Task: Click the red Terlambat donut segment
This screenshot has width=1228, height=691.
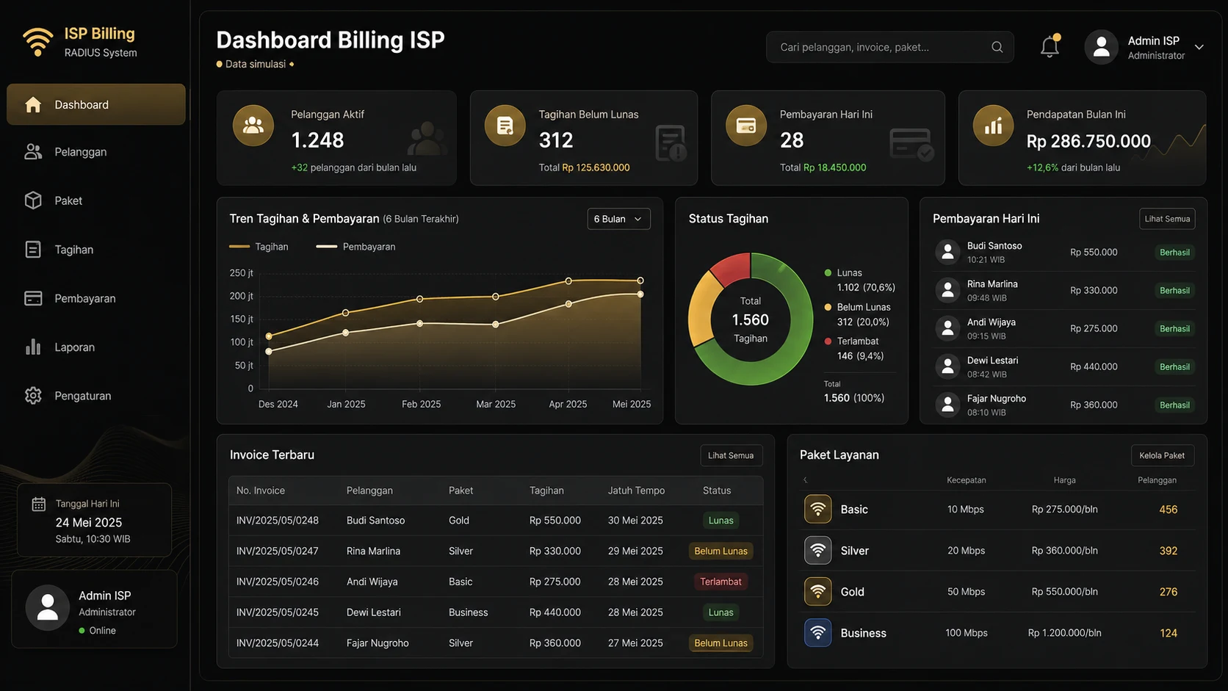Action: click(x=732, y=267)
